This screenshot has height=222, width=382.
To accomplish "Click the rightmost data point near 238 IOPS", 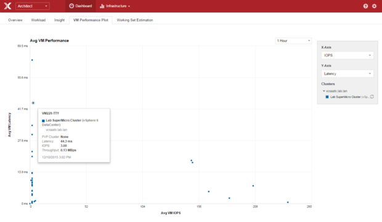I will [x=288, y=202].
